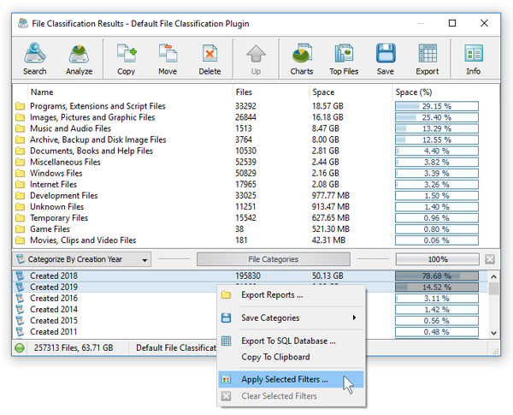Show Top Files

pyautogui.click(x=344, y=59)
